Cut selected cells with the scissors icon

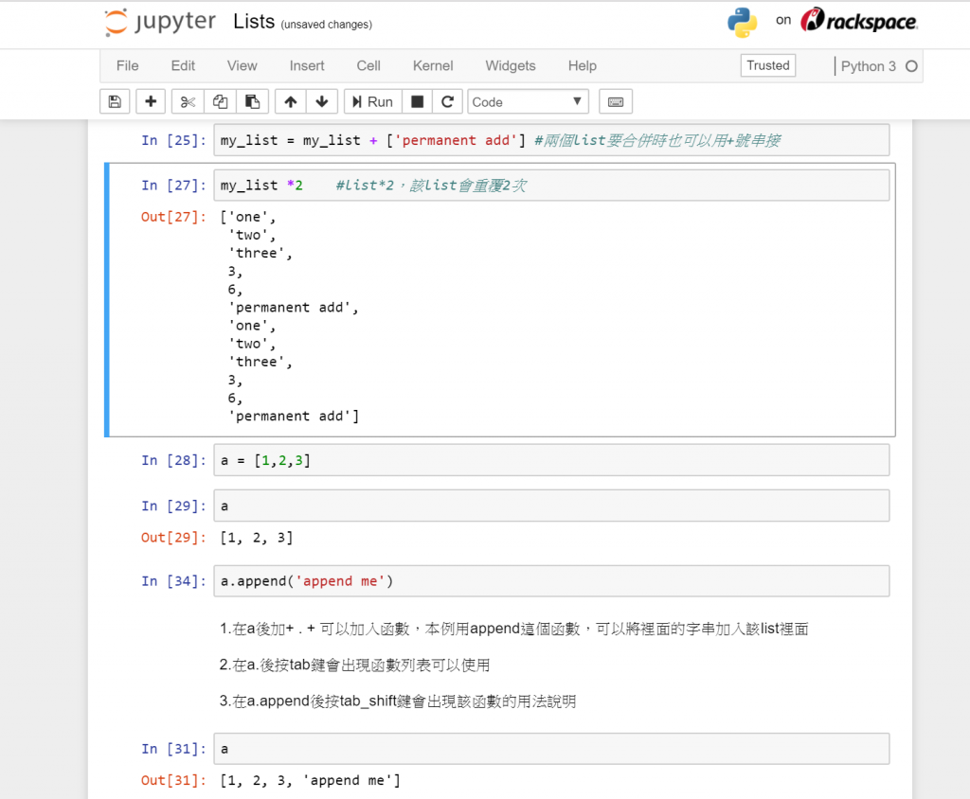pos(188,102)
